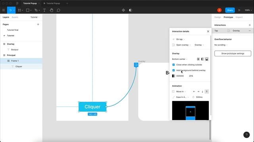Open the Tutoriel page dropdown in Layers panel

(x=35, y=17)
